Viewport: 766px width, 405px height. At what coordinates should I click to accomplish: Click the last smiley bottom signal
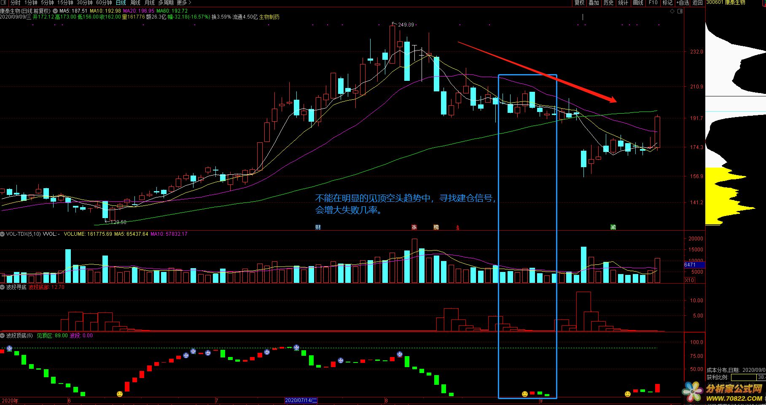tap(628, 394)
